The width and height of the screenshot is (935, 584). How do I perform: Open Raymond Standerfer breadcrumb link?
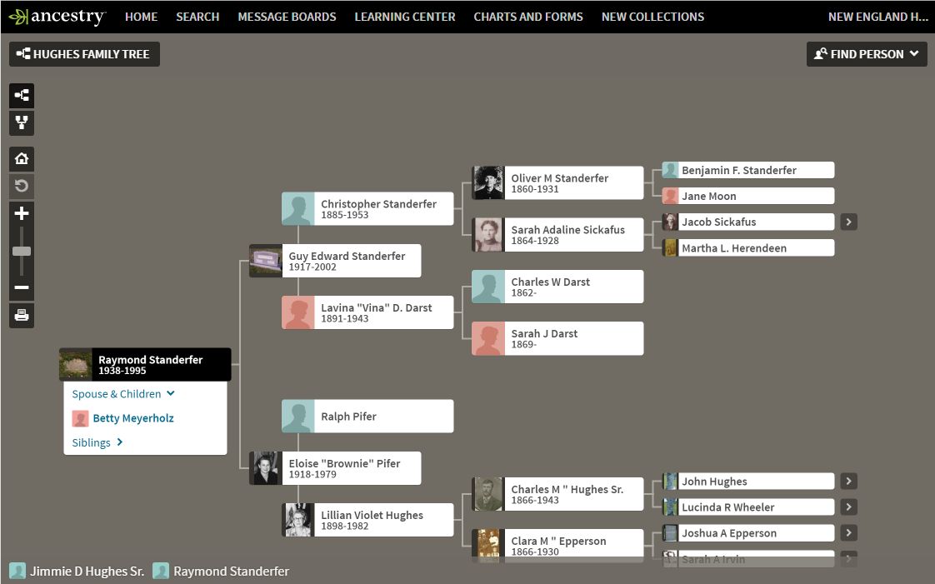click(x=231, y=571)
